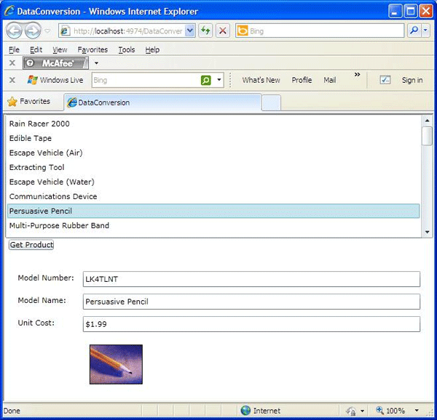This screenshot has height=420, width=437.
Task: Open the Edit menu
Action: point(36,49)
